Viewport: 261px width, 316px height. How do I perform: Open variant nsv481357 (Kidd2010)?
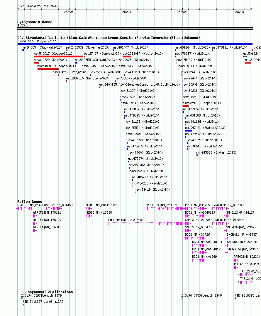coord(137,91)
